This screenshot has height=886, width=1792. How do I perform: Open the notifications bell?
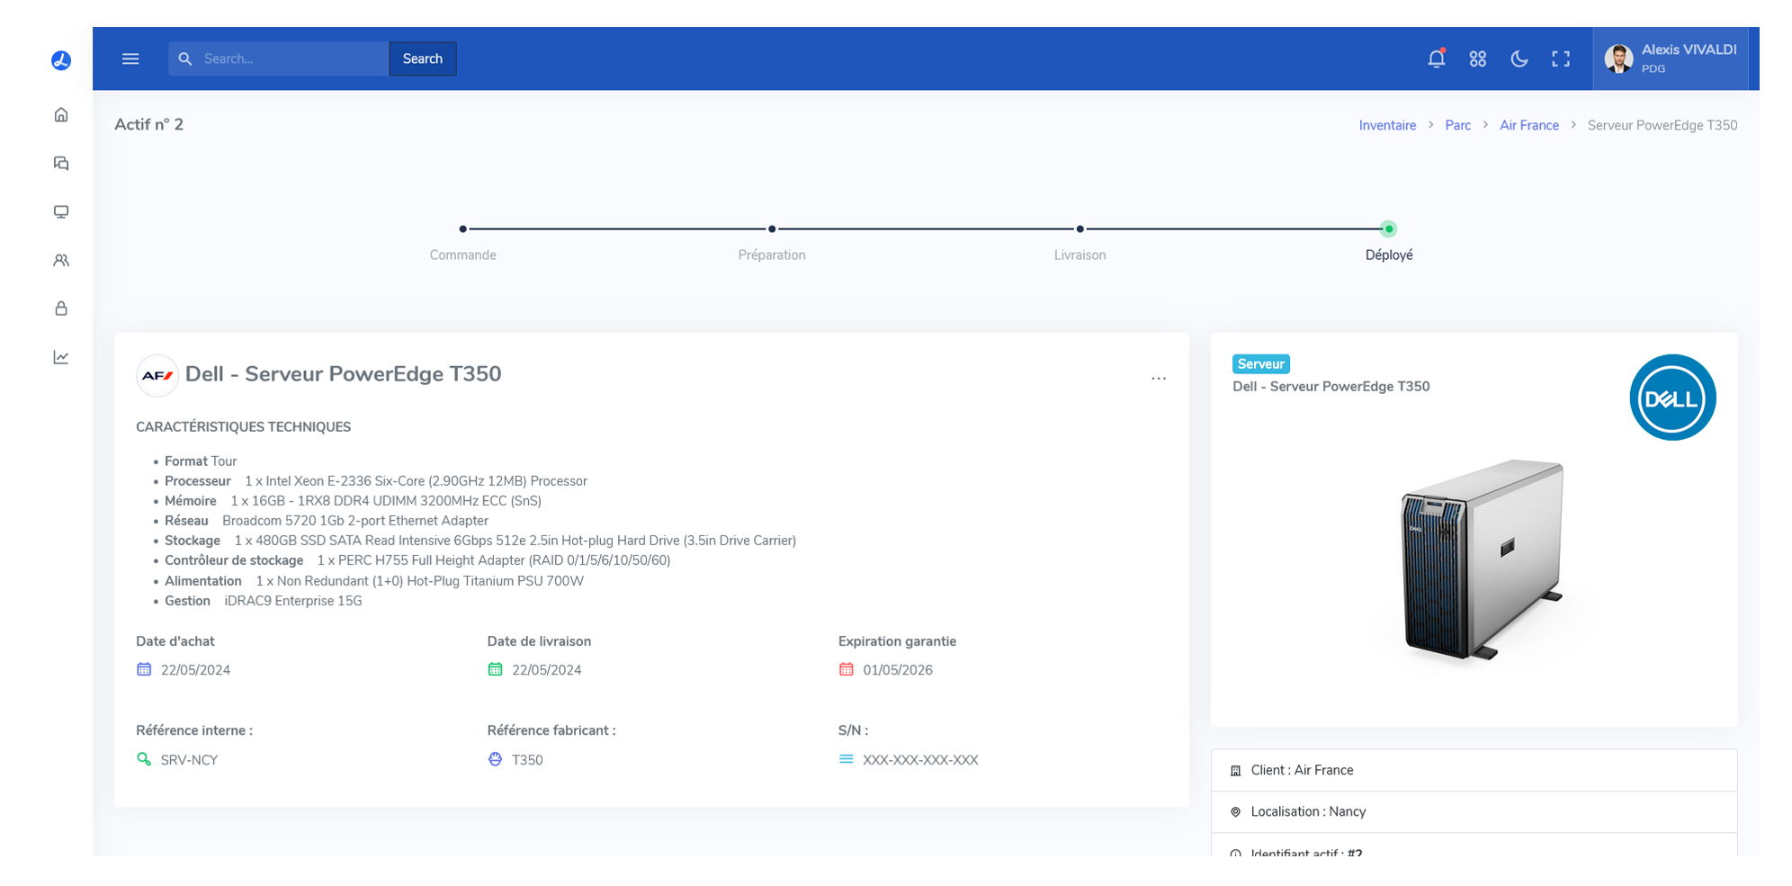1437,58
